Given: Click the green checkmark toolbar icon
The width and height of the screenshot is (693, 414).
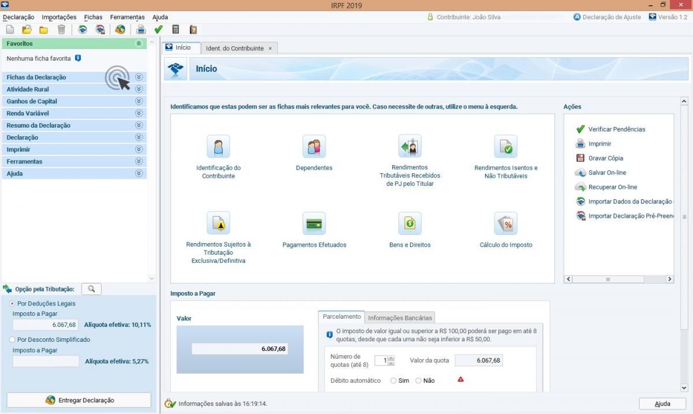Looking at the screenshot, I should (159, 29).
